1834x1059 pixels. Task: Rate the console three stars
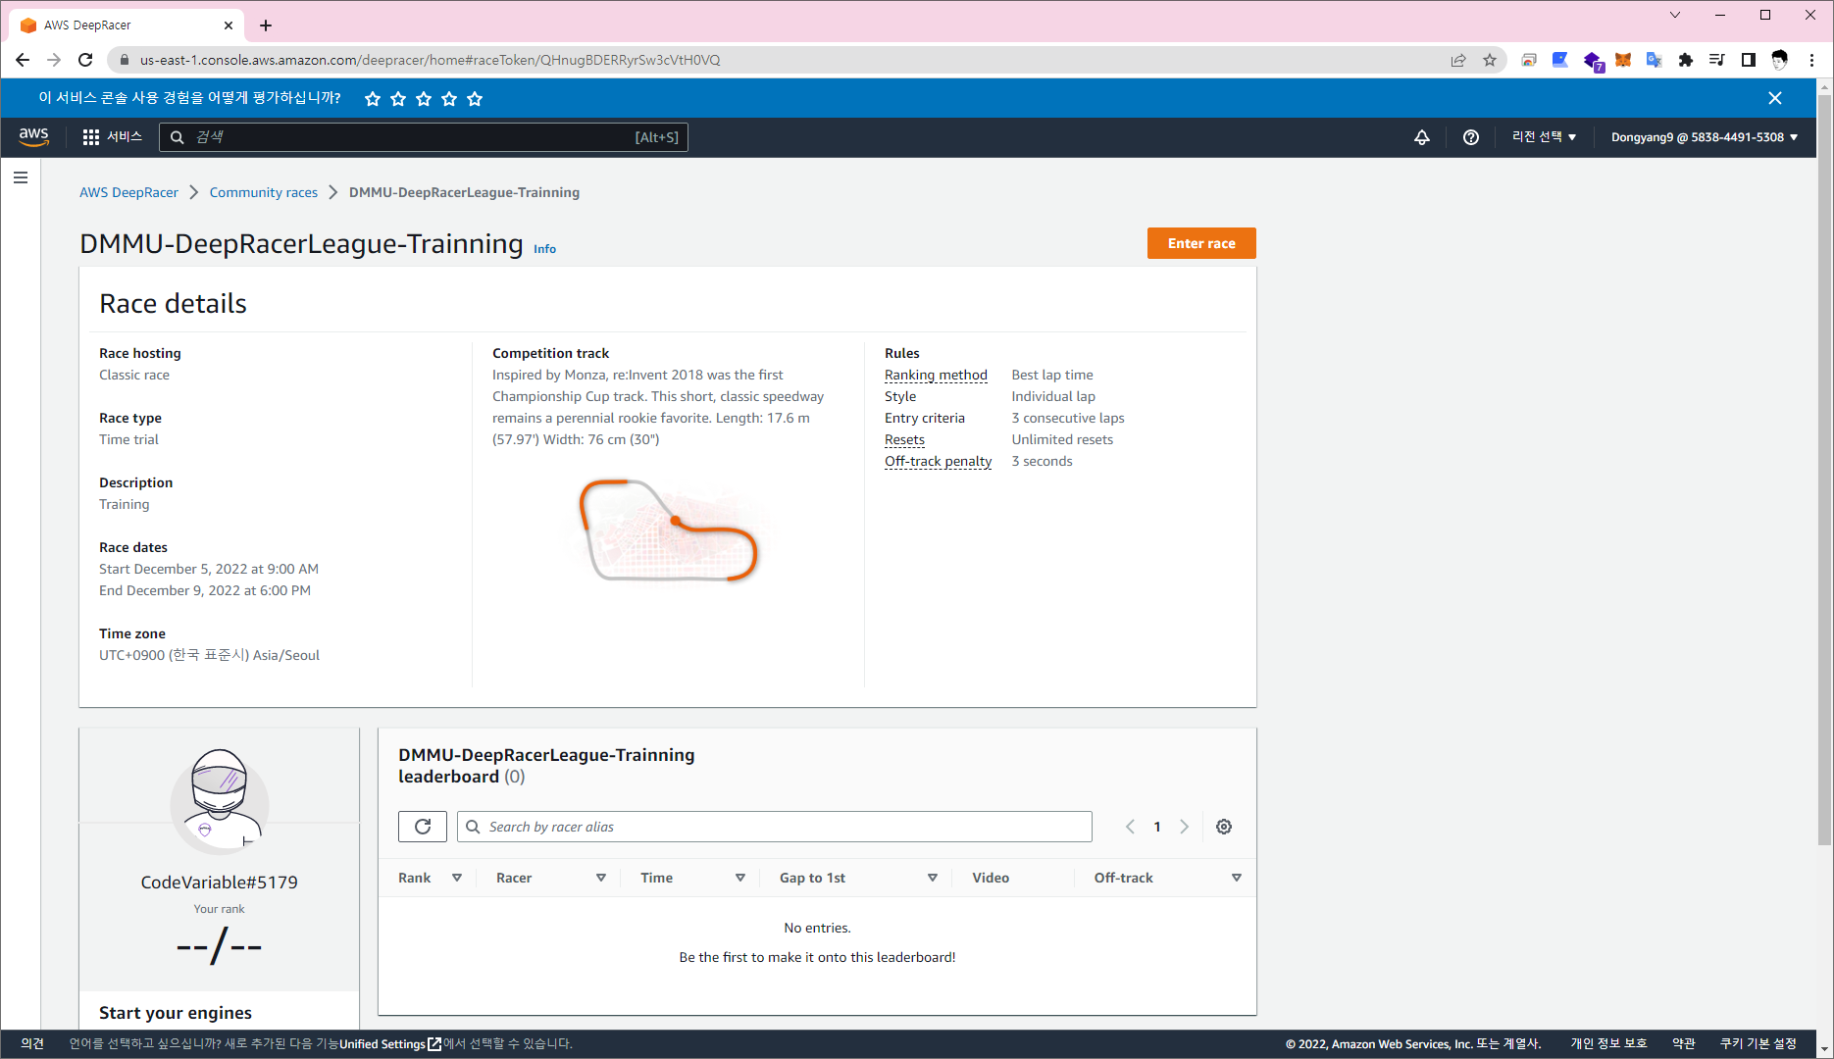[x=424, y=98]
